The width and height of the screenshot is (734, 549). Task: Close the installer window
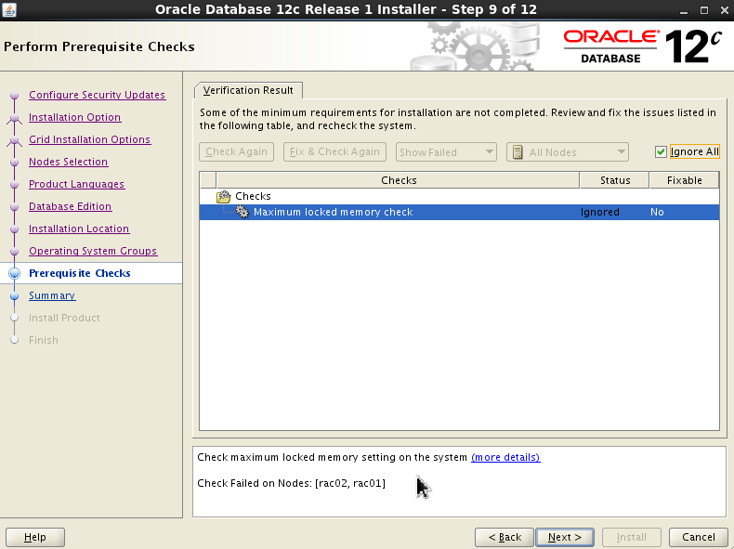[x=724, y=10]
